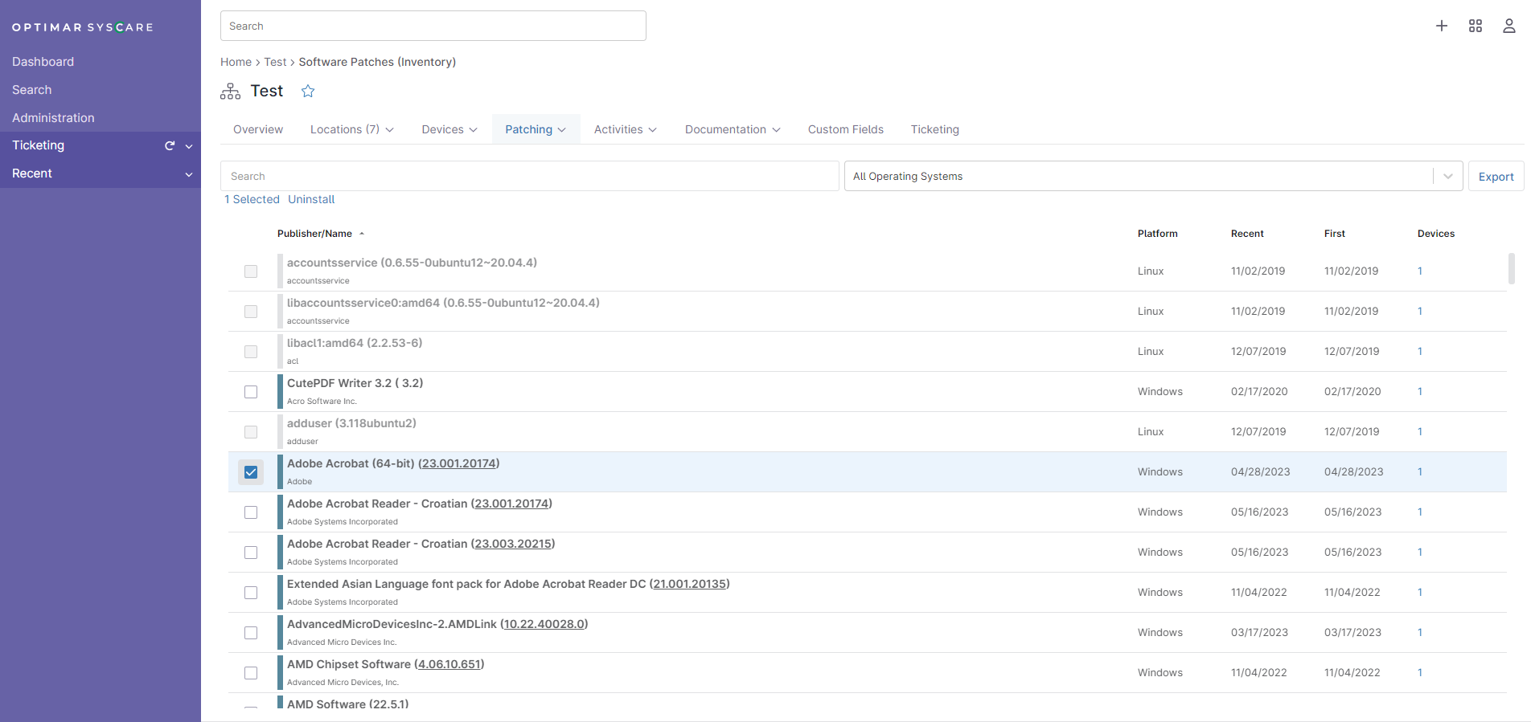The image size is (1531, 722).
Task: Open version 10.22.40028.0 link of AMDLink
Action: coord(544,624)
